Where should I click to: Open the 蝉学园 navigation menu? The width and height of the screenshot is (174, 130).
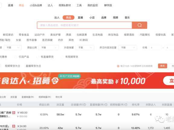(x=108, y=5)
